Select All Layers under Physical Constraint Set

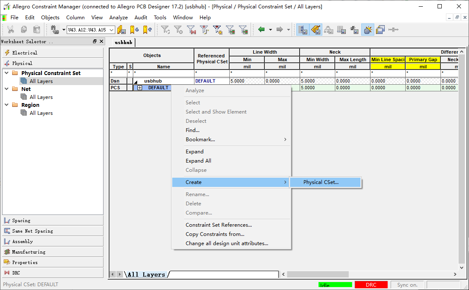click(x=41, y=81)
